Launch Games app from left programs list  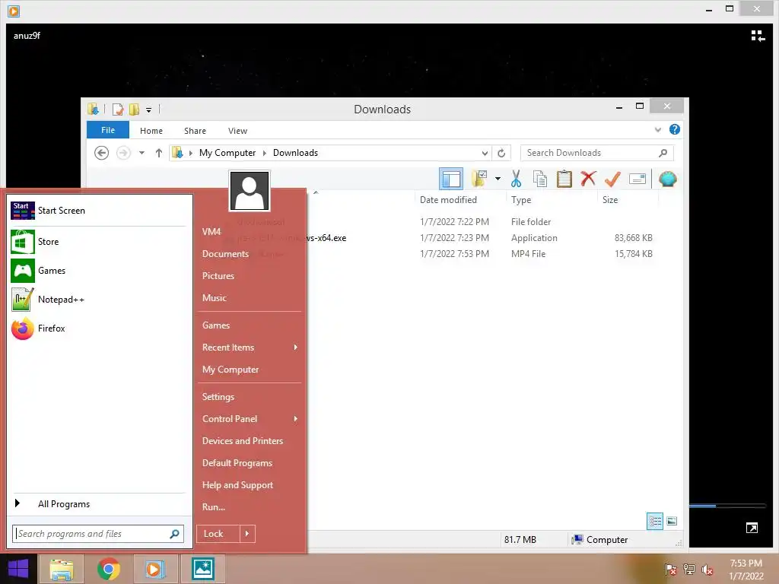[x=98, y=271]
